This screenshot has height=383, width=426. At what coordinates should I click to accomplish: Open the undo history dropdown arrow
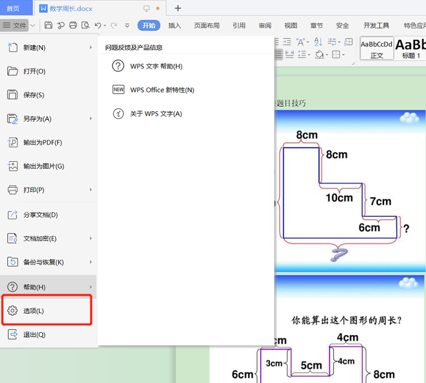click(105, 26)
